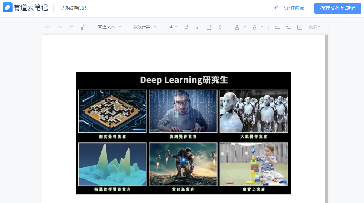The image size is (364, 203).
Task: Open the 普通文本 paragraph style dropdown
Action: [109, 27]
